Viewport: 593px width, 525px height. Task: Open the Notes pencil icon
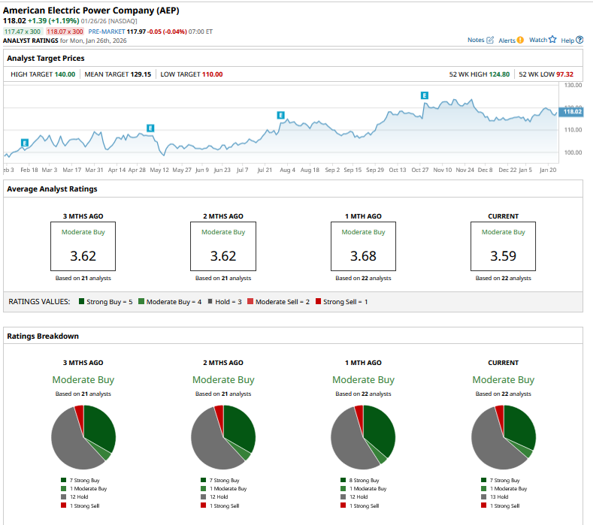(x=491, y=40)
